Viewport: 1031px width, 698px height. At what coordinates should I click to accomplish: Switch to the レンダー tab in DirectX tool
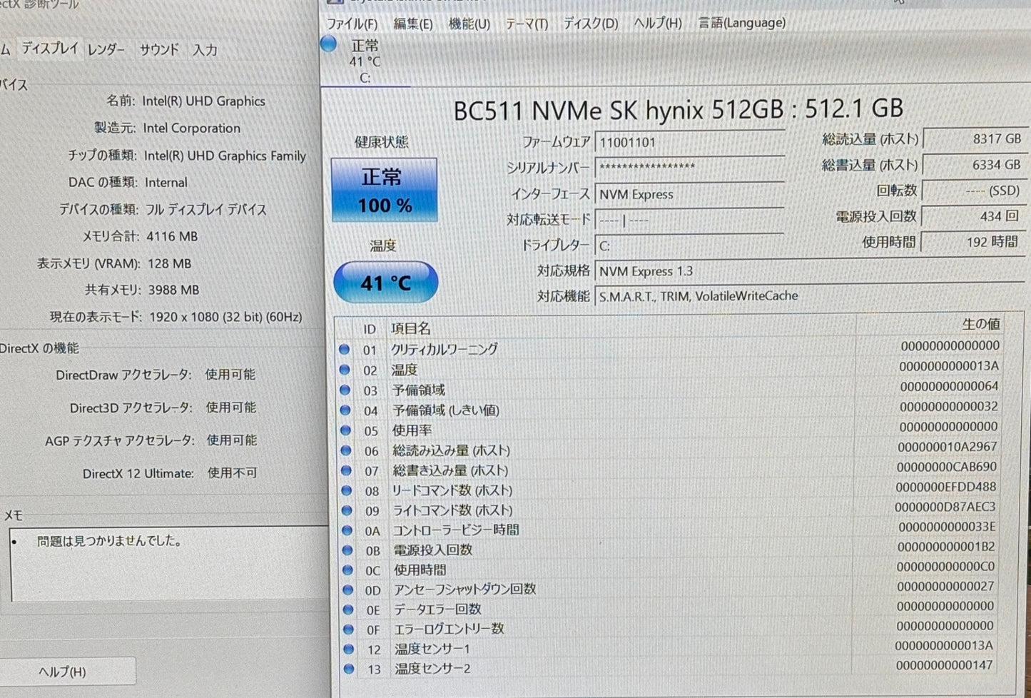(x=106, y=49)
